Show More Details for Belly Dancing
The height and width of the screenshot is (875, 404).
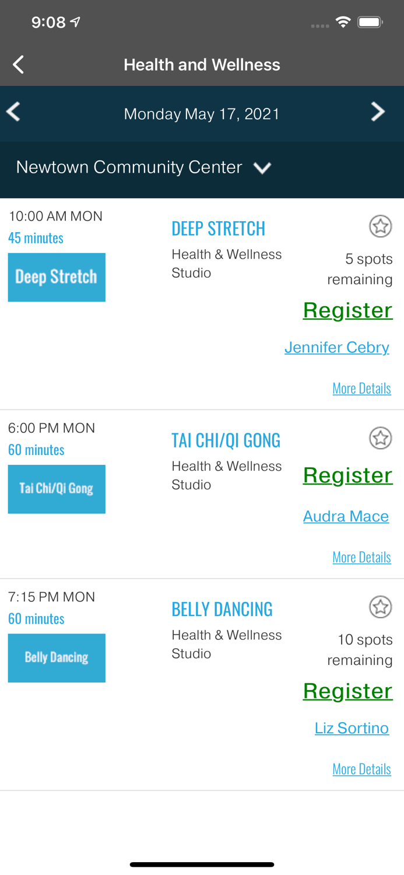(361, 769)
